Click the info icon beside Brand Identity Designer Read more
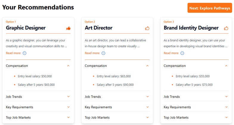Viewport: 234px width, 125px height. coord(182,53)
